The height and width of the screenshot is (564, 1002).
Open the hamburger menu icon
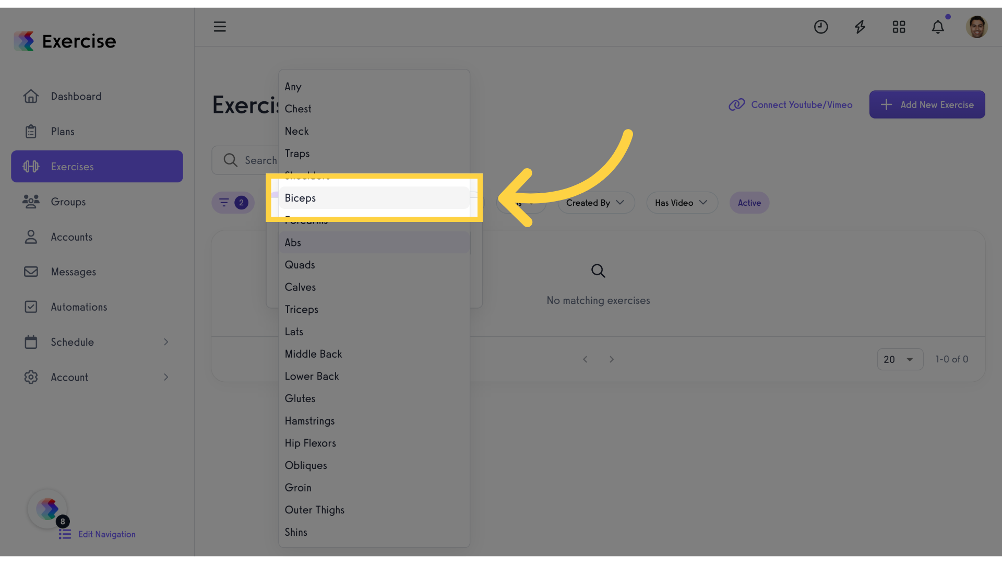[220, 27]
